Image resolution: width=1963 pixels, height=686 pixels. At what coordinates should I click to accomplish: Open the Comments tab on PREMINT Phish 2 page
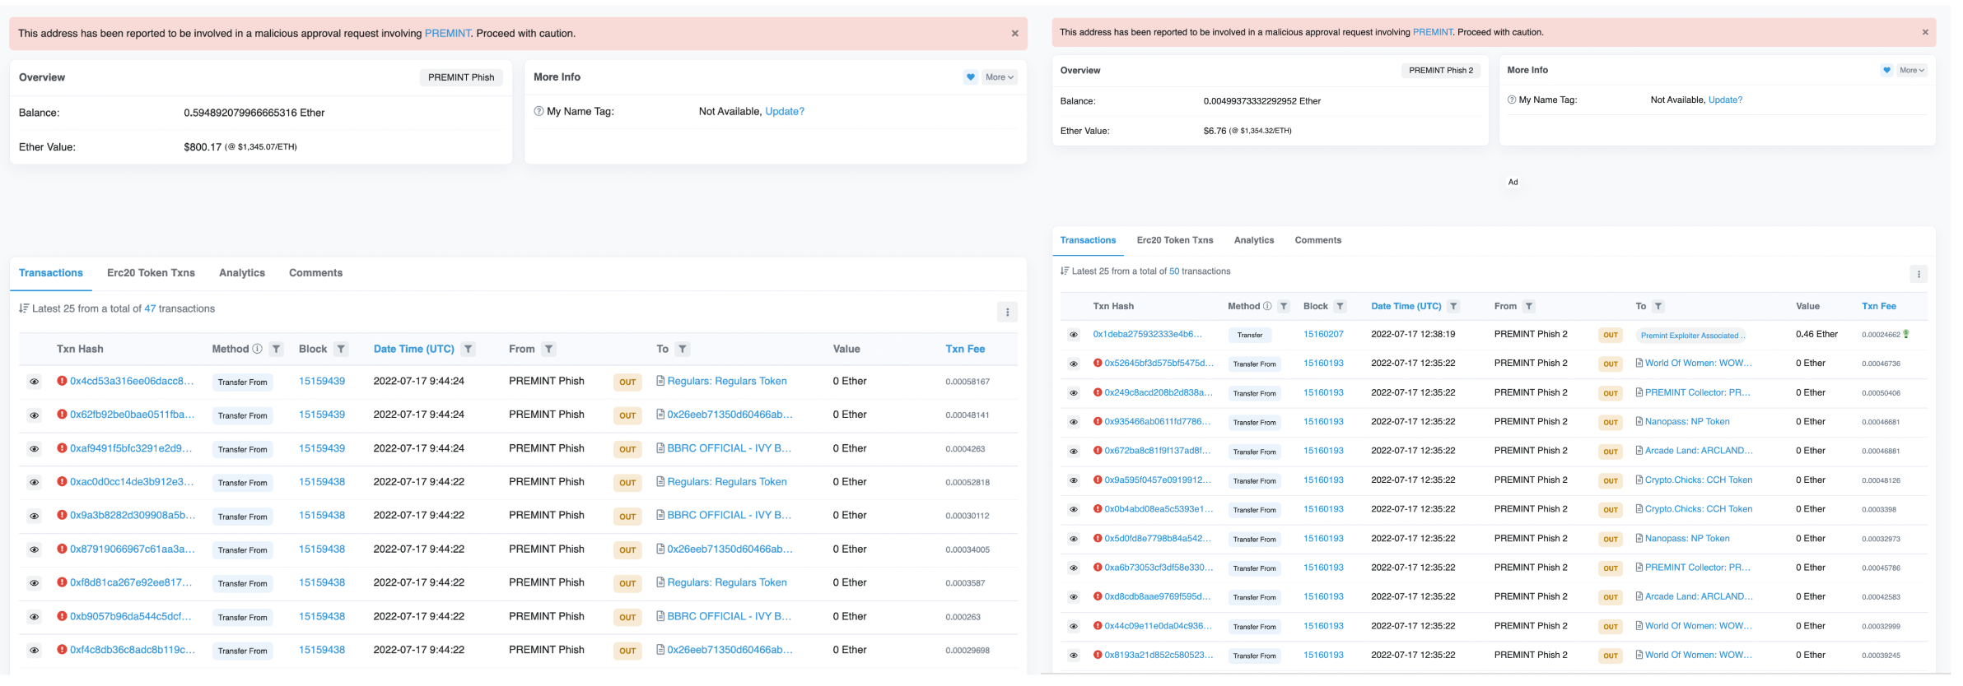[1317, 240]
